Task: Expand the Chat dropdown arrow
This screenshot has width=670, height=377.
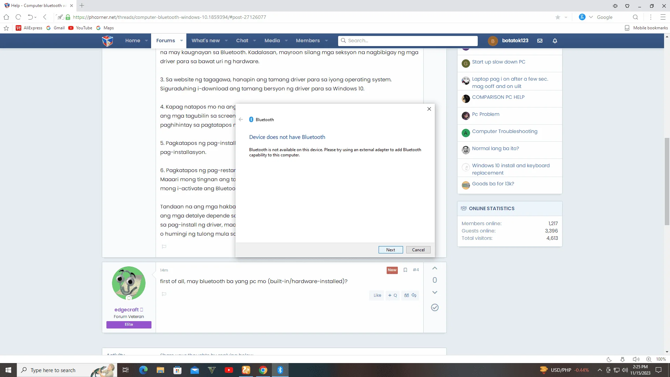Action: (254, 41)
